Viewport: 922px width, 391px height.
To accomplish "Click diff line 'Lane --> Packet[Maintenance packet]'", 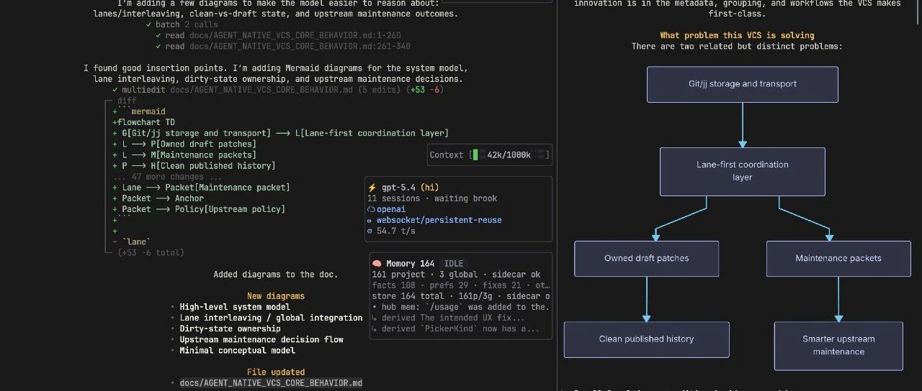I will tap(201, 188).
